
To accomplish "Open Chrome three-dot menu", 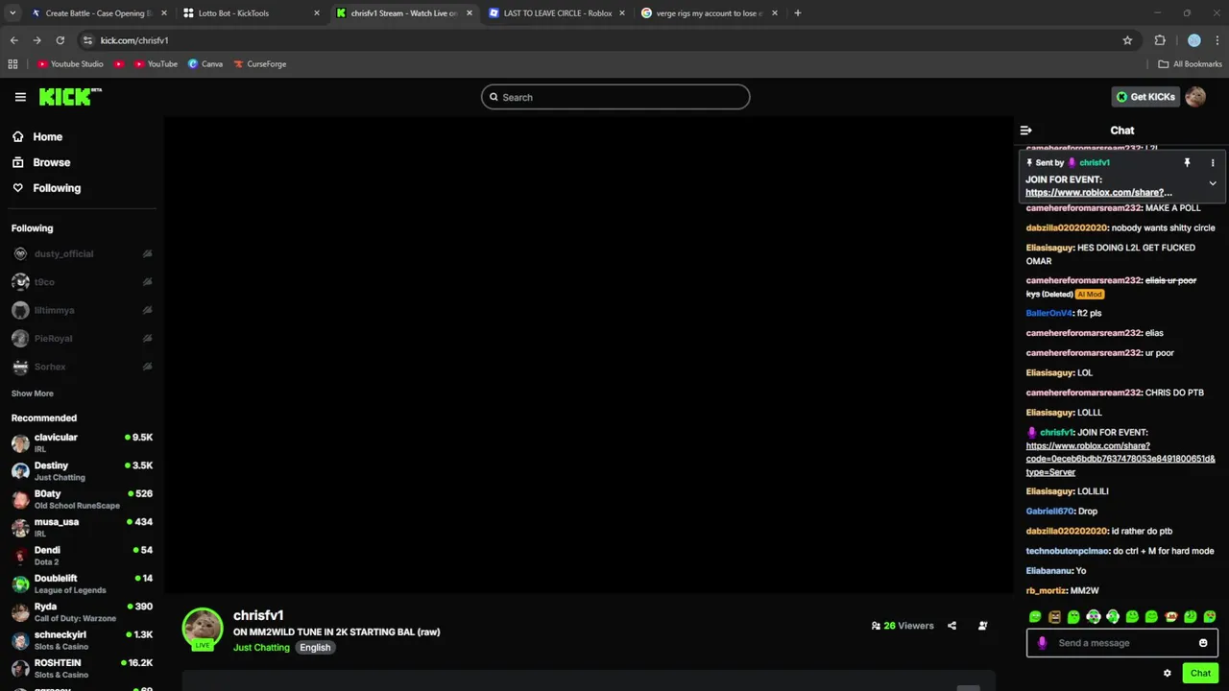I will (x=1217, y=40).
